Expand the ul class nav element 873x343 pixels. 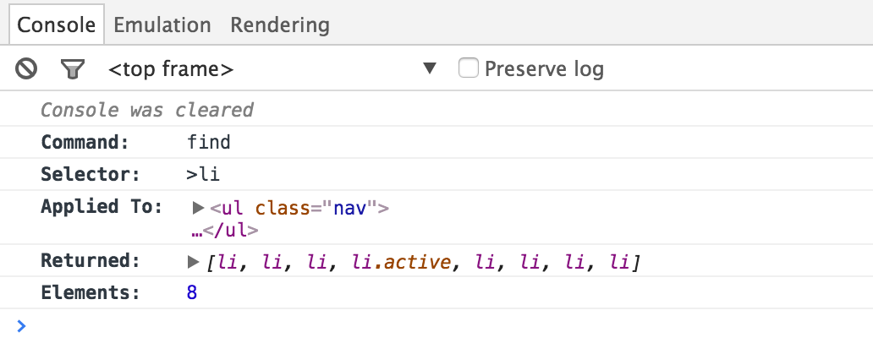(199, 208)
